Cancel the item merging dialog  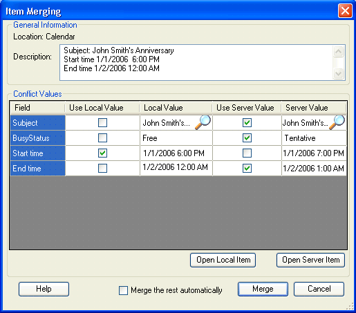pyautogui.click(x=319, y=289)
